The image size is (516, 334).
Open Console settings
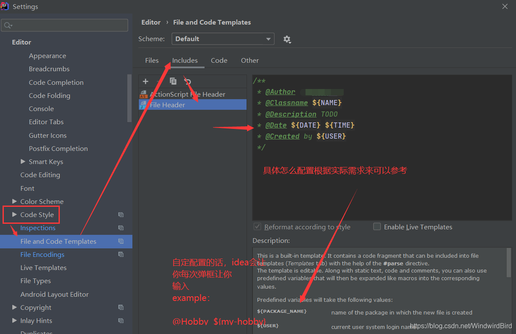41,109
